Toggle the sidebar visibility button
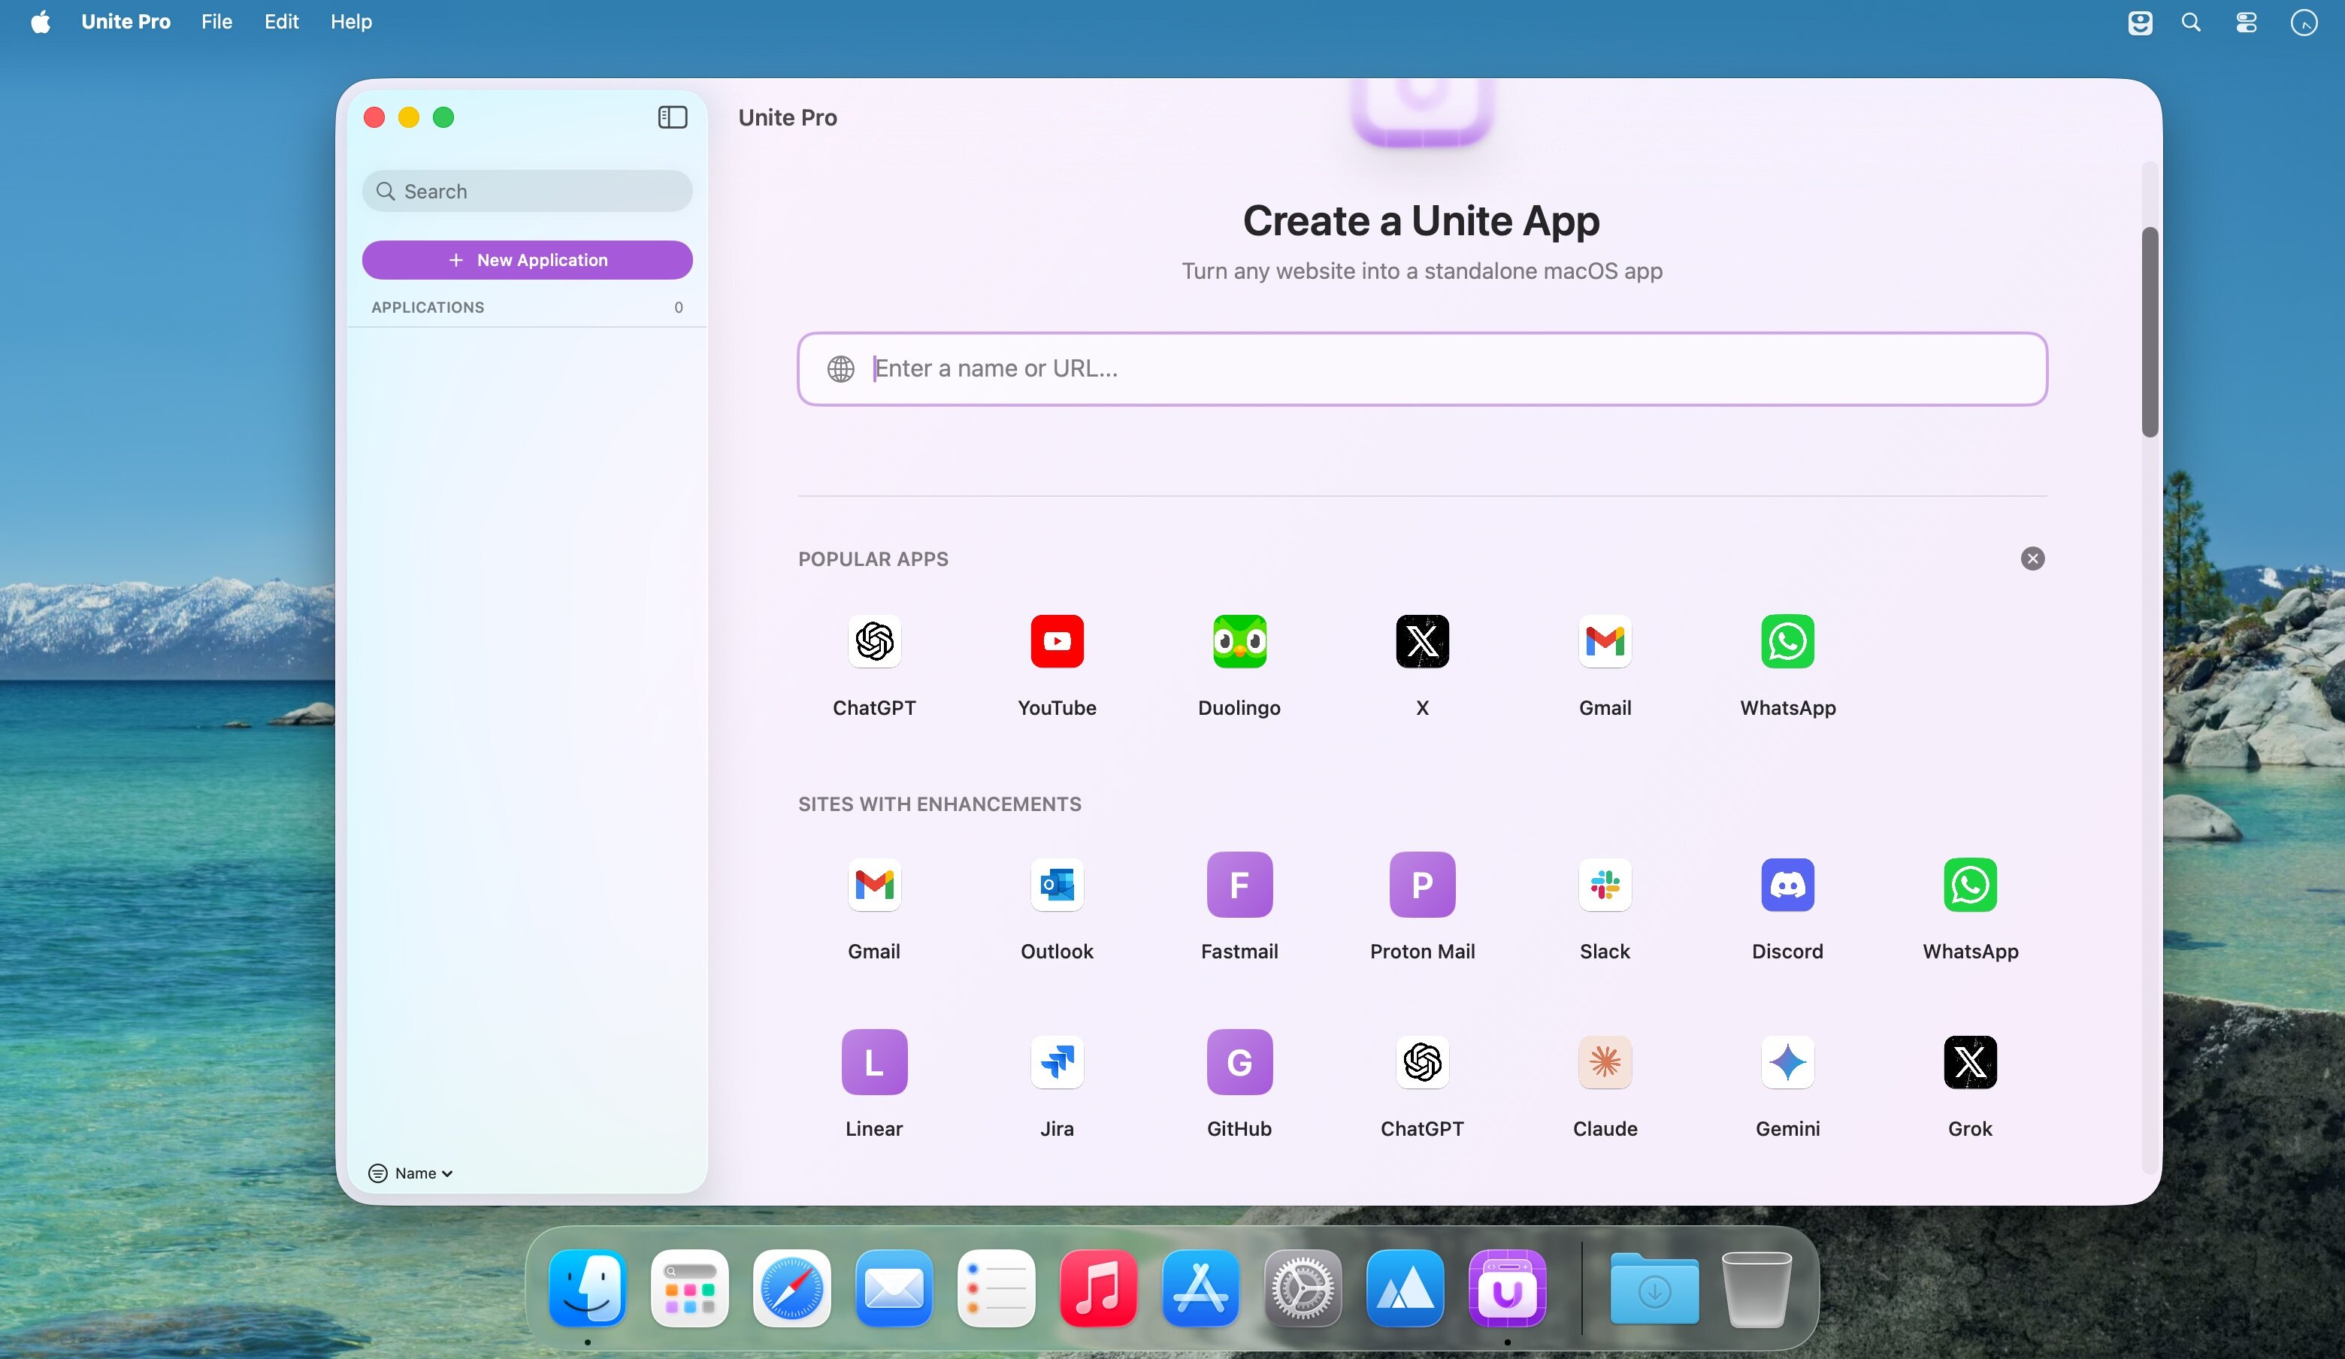 672,117
